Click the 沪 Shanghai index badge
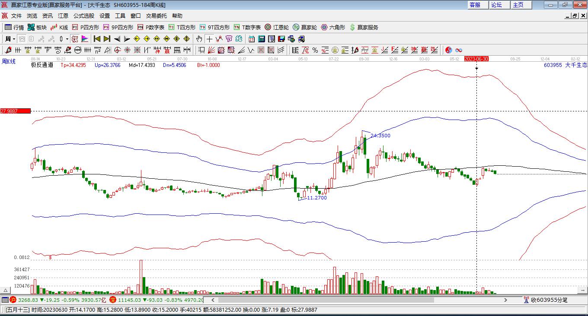The image size is (588, 316). tap(13, 300)
